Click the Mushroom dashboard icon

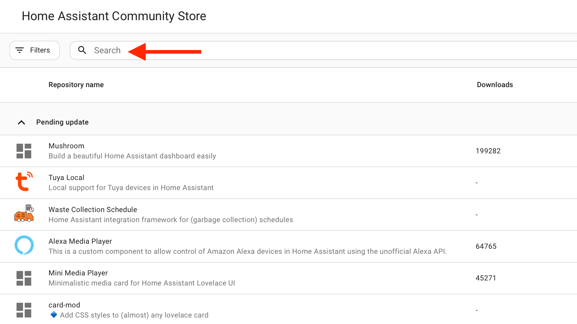24,151
